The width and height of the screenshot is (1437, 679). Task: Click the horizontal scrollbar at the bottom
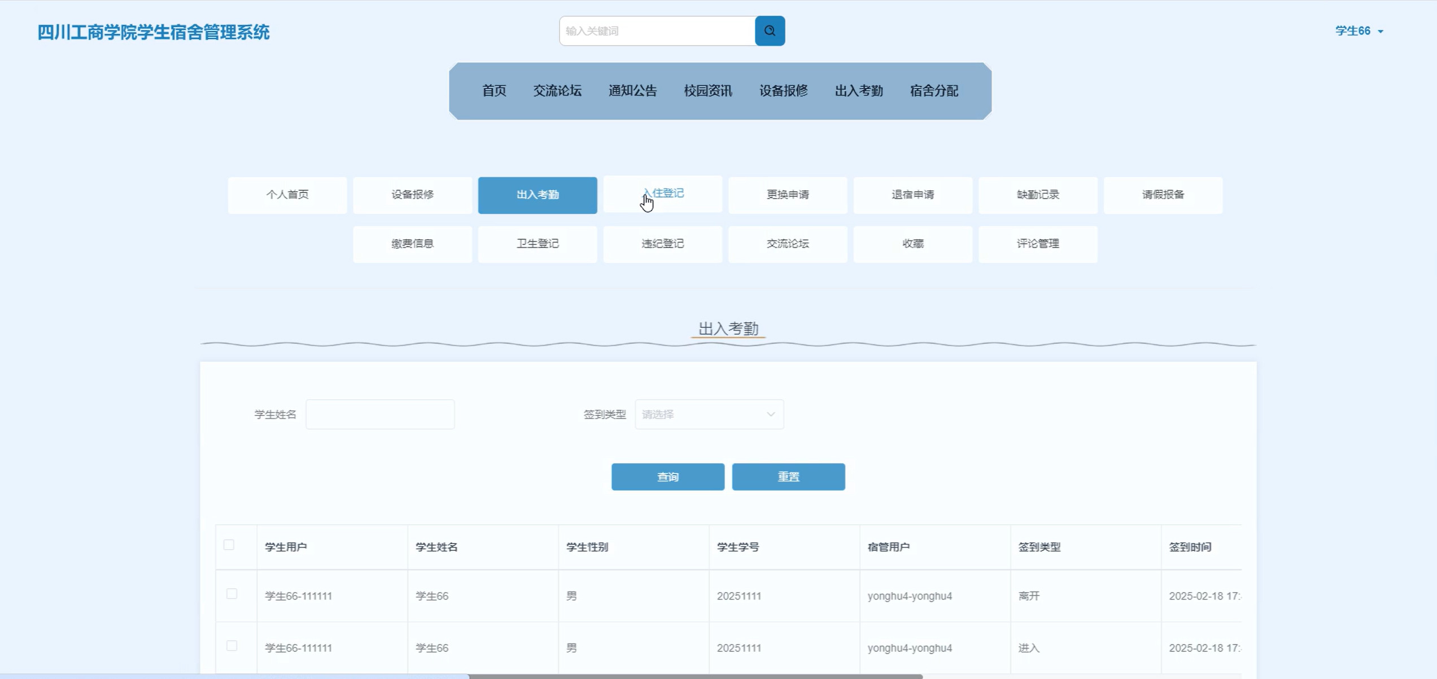(696, 676)
